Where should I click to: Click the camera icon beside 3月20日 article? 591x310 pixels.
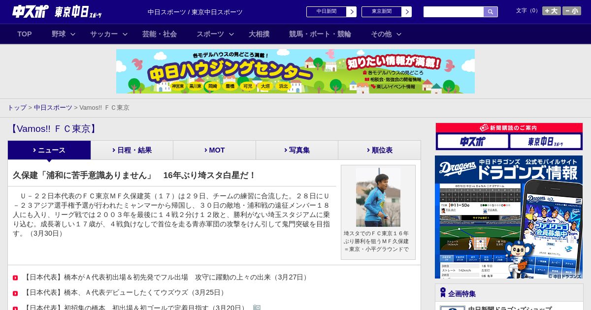pyautogui.click(x=257, y=308)
